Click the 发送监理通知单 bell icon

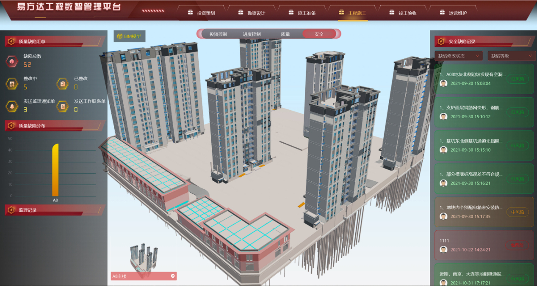[12, 106]
